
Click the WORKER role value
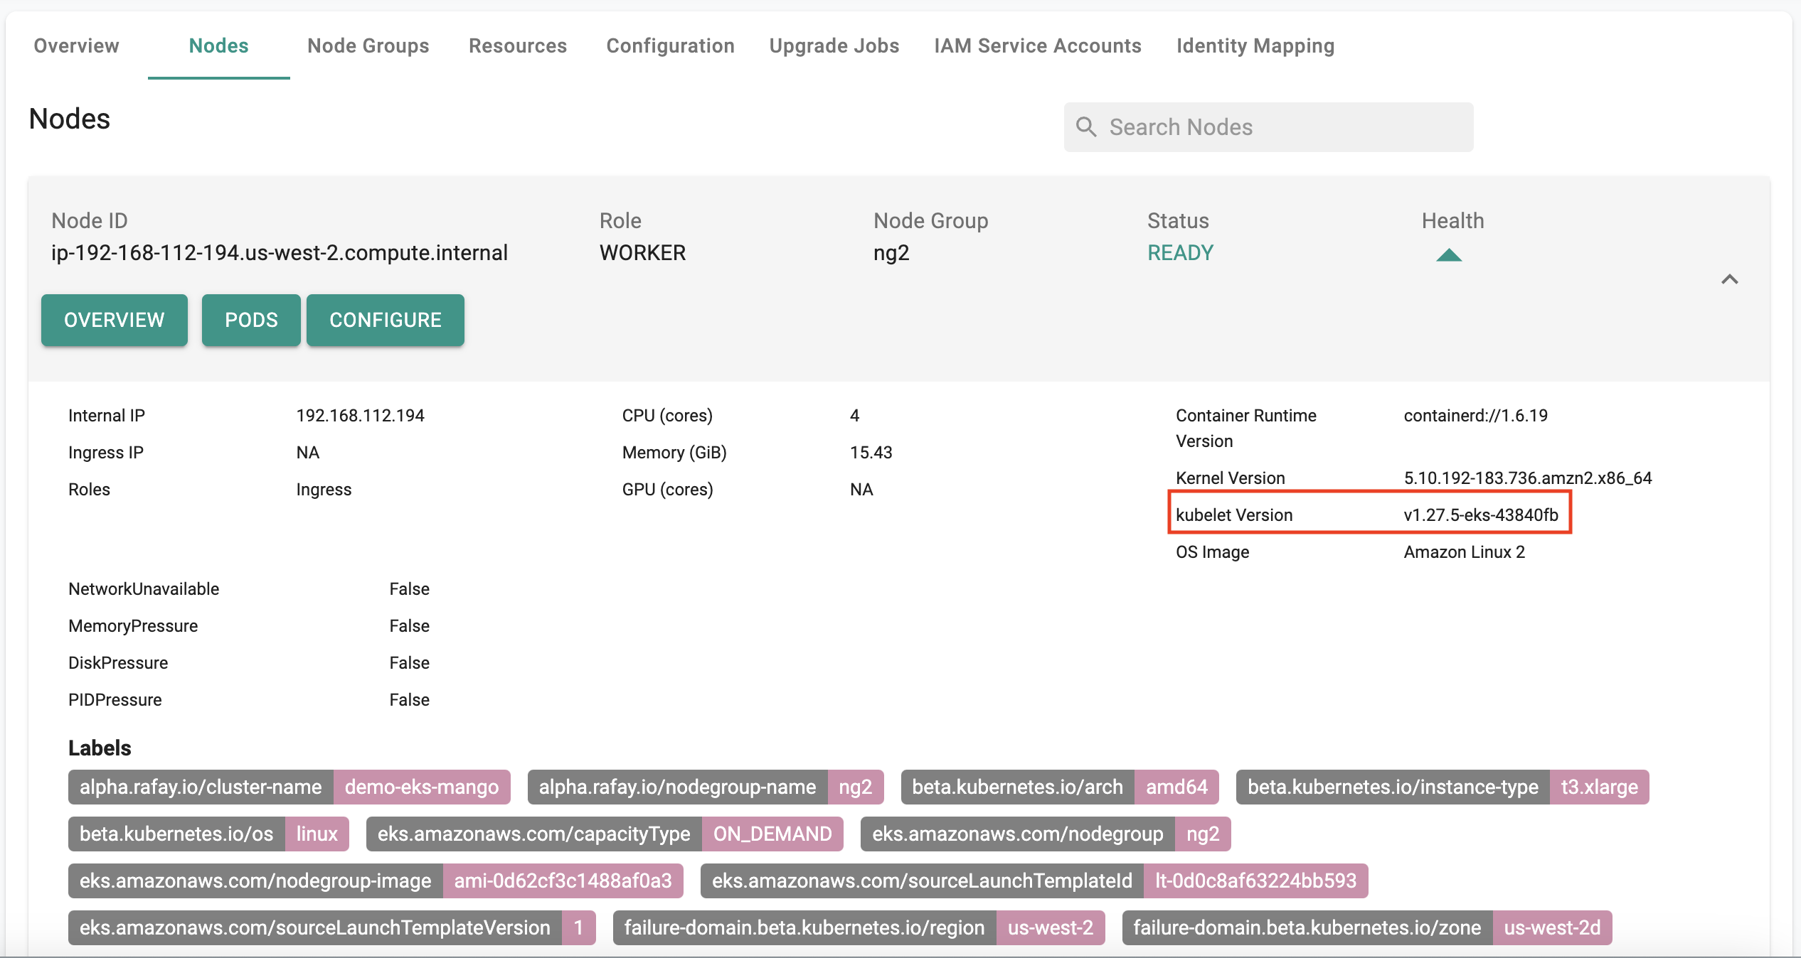pos(642,252)
